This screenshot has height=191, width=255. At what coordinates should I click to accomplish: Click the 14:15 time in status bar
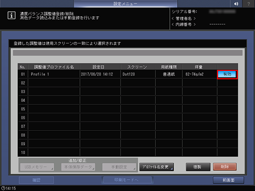click(x=11, y=188)
